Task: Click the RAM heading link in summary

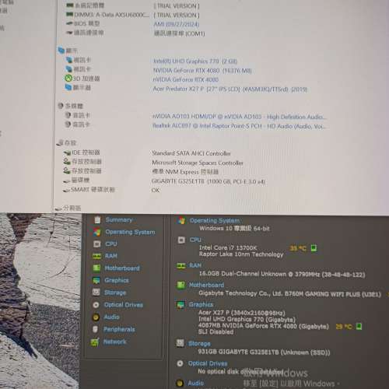Action: point(195,265)
